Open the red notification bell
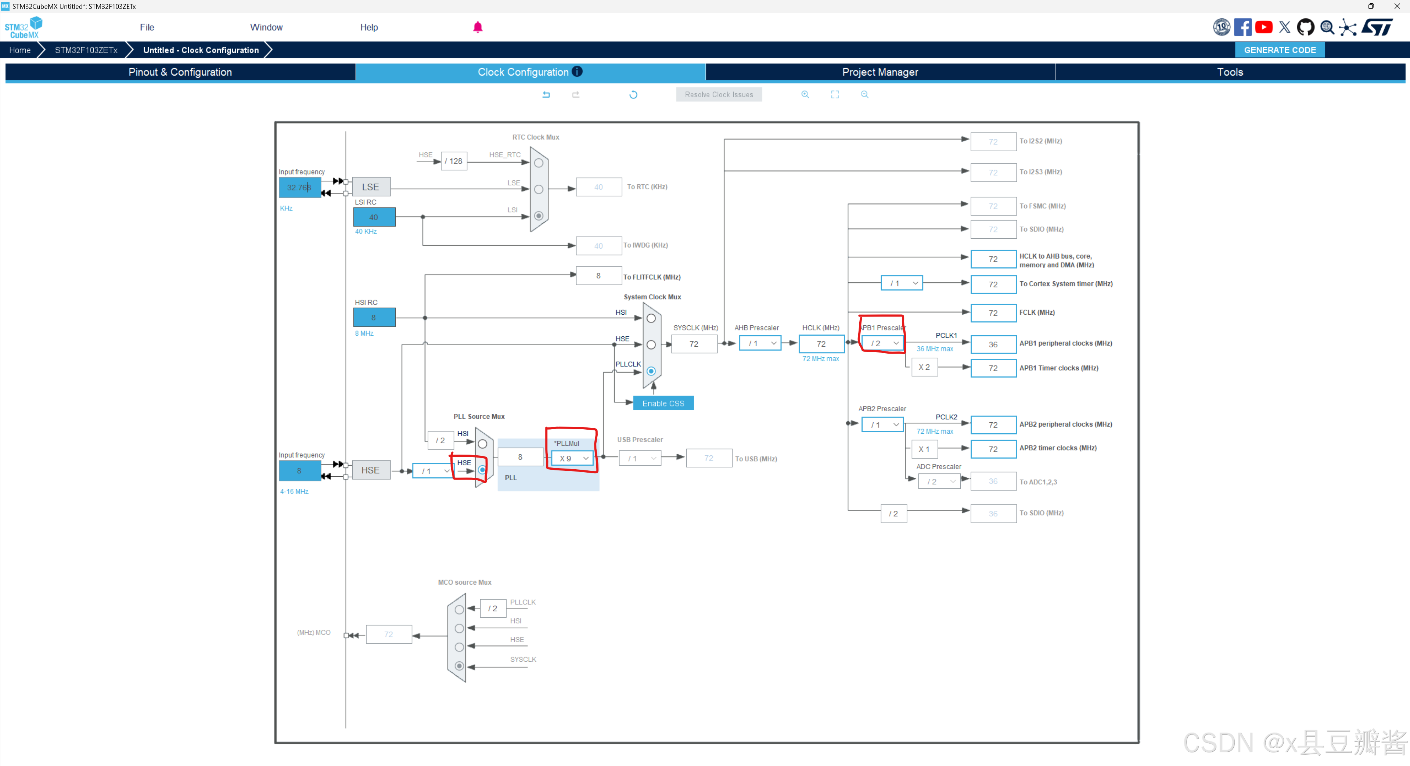Image resolution: width=1410 pixels, height=766 pixels. [x=477, y=27]
